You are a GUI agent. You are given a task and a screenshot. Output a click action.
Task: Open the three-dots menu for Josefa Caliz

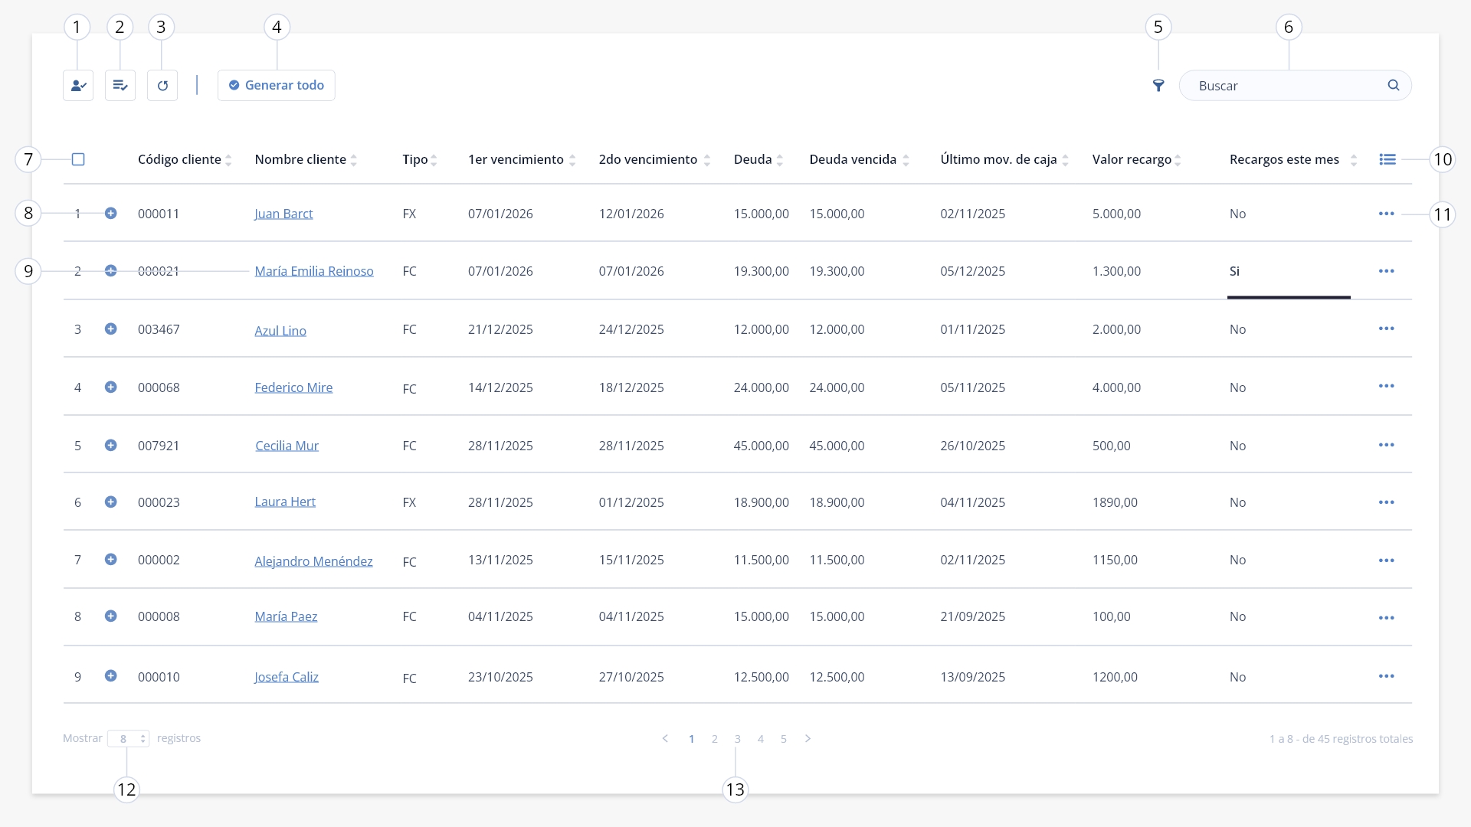pos(1386,676)
